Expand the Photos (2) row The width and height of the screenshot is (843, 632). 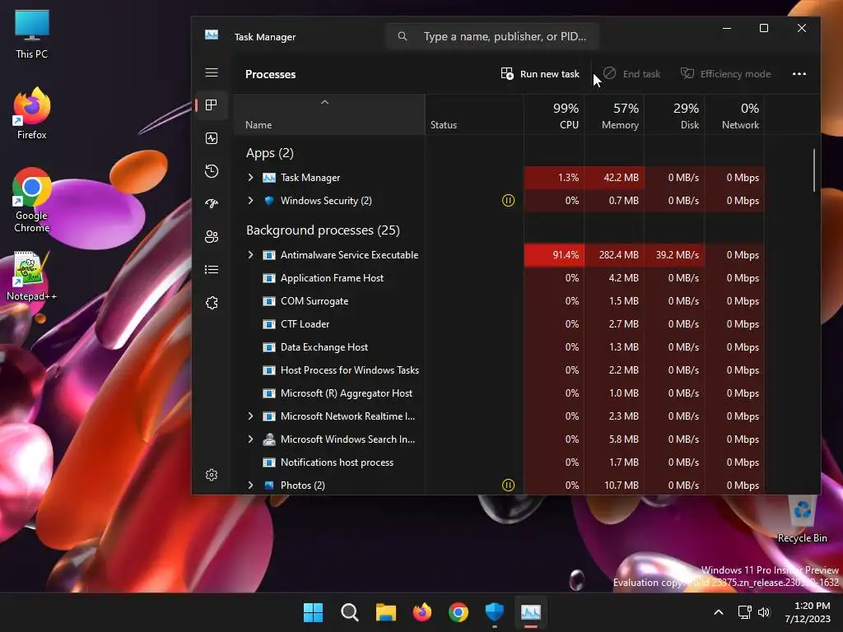(250, 486)
